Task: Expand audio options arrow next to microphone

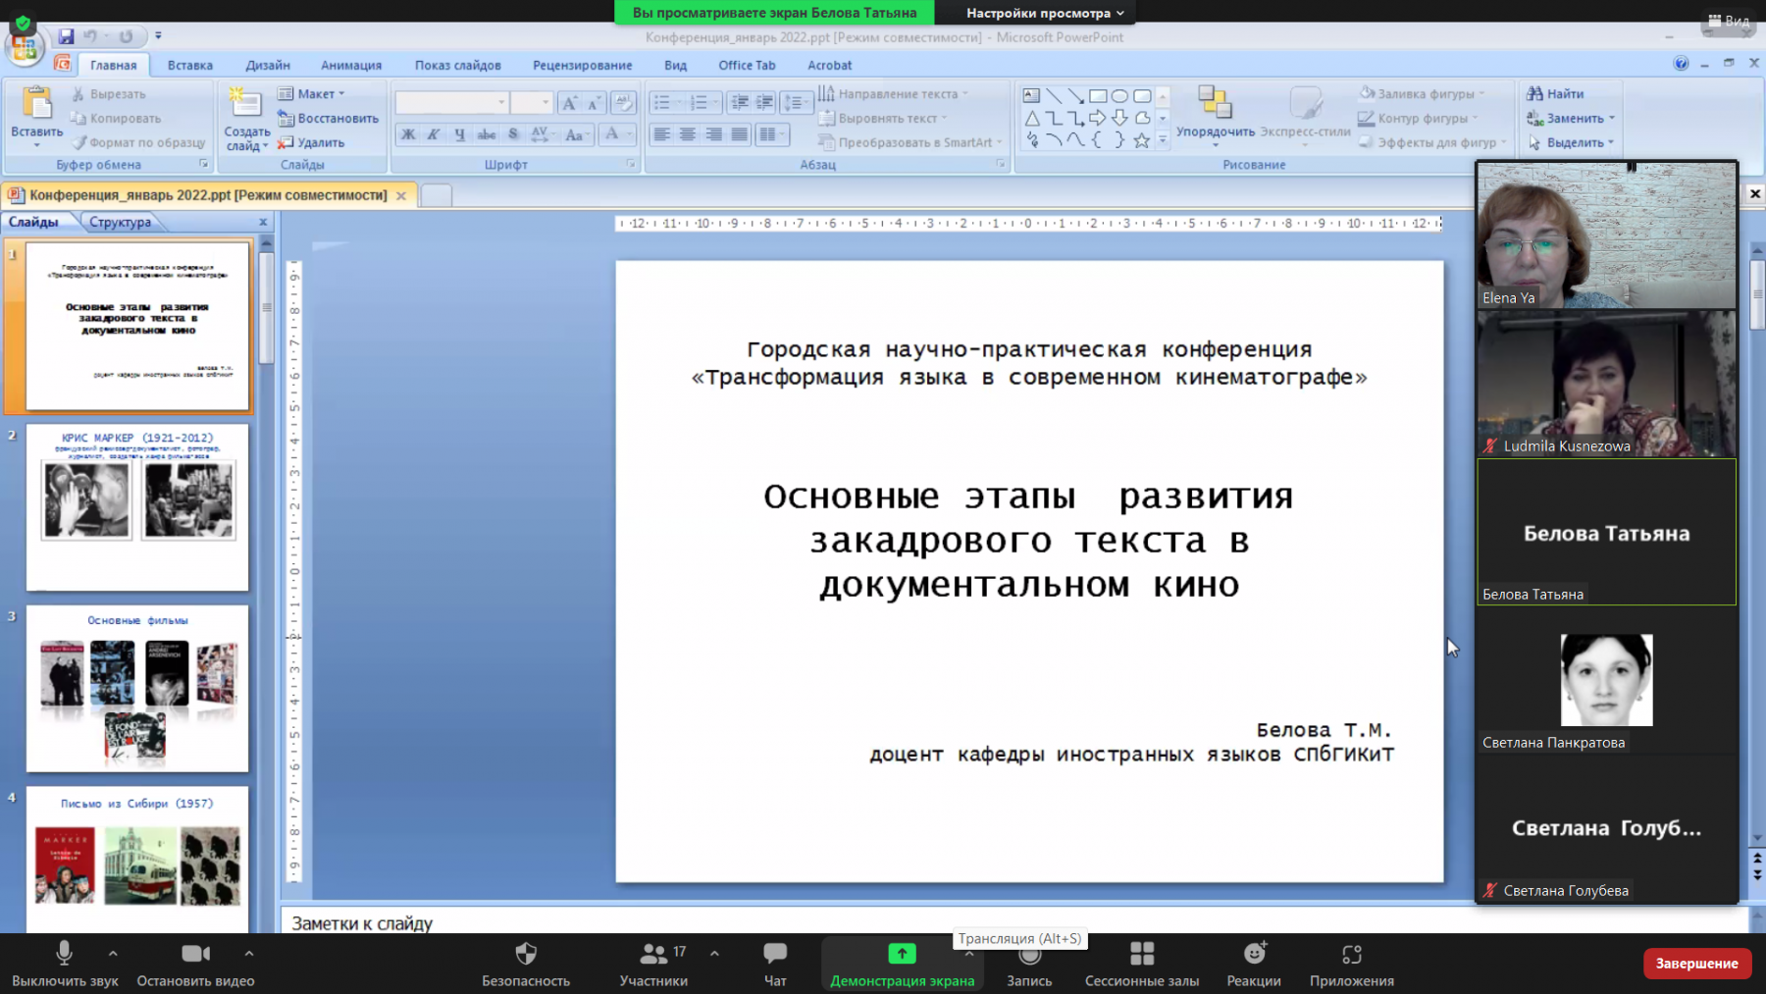Action: pyautogui.click(x=113, y=953)
